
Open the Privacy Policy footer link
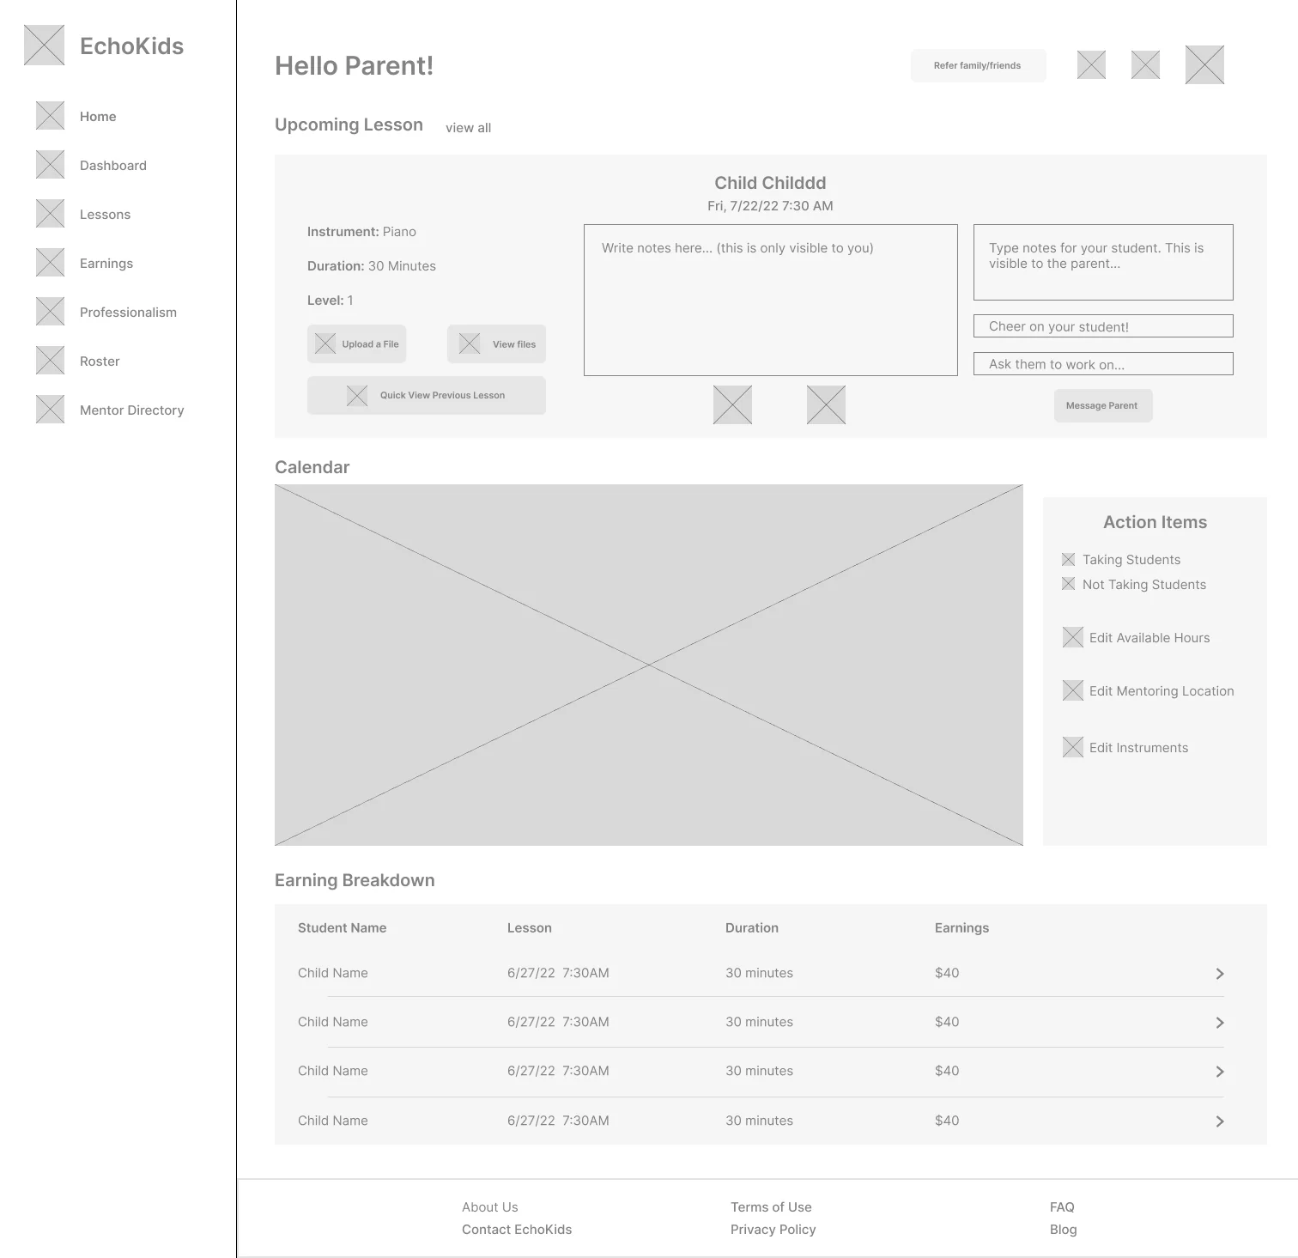tap(773, 1230)
